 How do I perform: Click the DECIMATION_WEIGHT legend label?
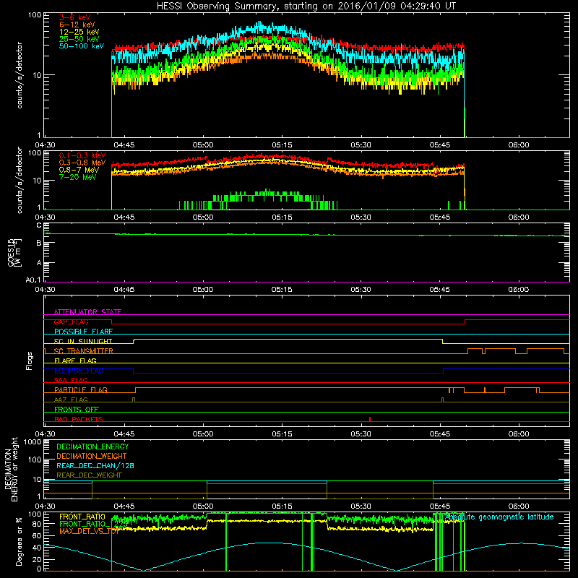click(92, 456)
